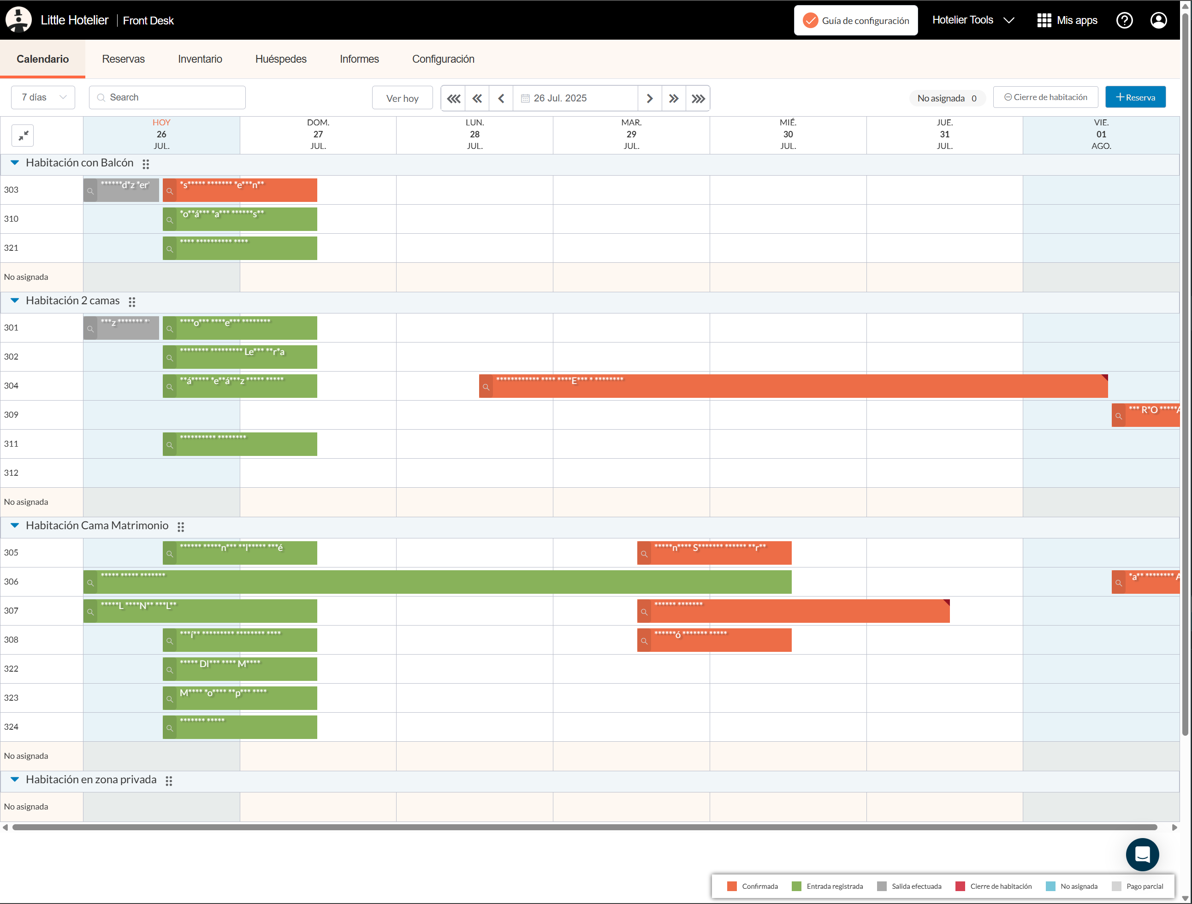Click the collapse calendar view icon
Image resolution: width=1192 pixels, height=904 pixels.
pyautogui.click(x=23, y=136)
